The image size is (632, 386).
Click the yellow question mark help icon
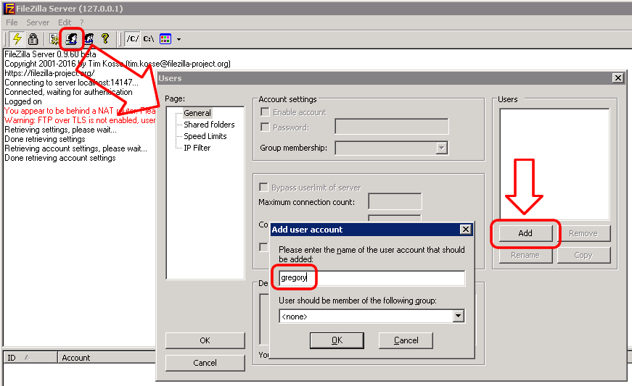click(105, 38)
